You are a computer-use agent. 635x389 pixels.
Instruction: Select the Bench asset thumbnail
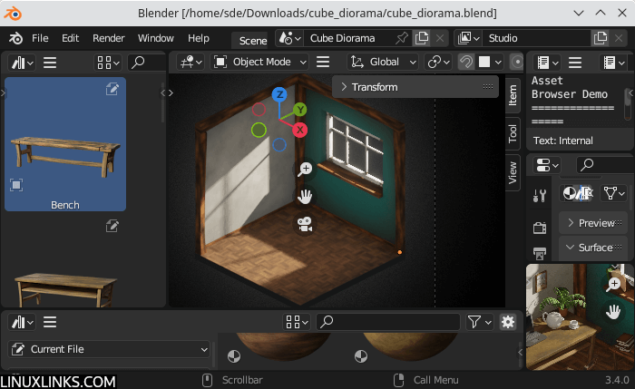pyautogui.click(x=65, y=144)
